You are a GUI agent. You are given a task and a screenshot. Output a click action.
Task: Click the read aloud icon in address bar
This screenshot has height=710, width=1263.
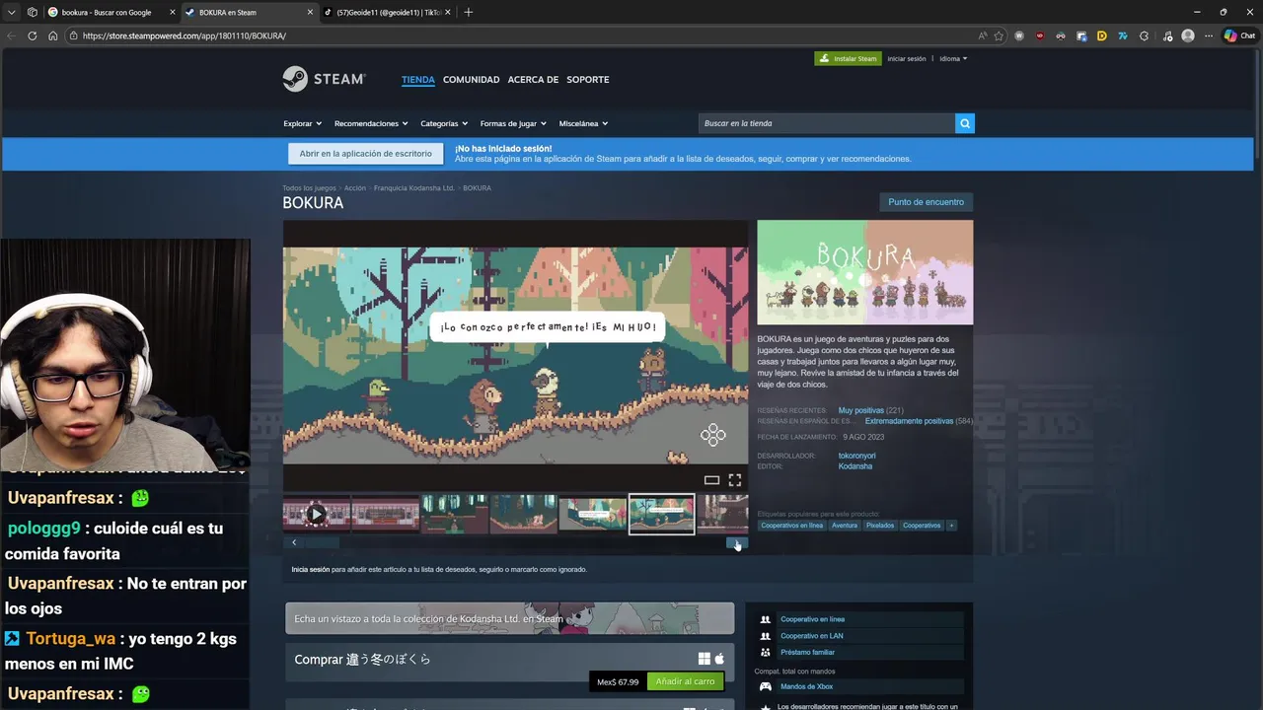tap(983, 35)
